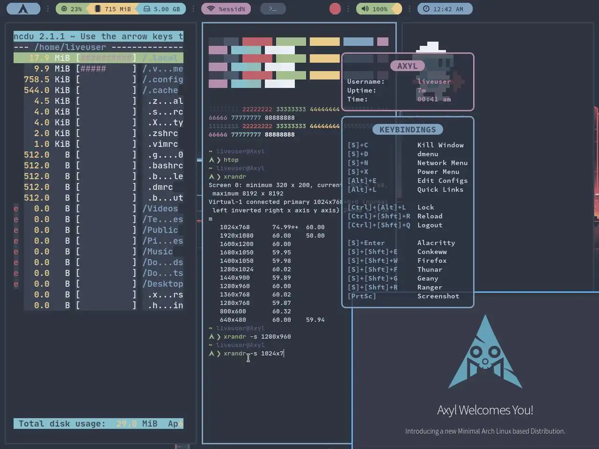Click the 1440x900 mode line
The image size is (599, 449).
[256, 278]
